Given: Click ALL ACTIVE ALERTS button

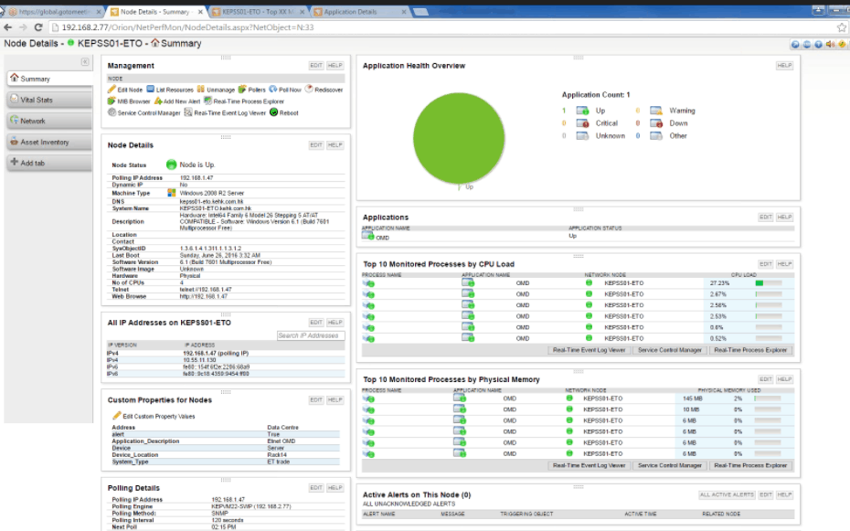Looking at the screenshot, I should pos(728,494).
